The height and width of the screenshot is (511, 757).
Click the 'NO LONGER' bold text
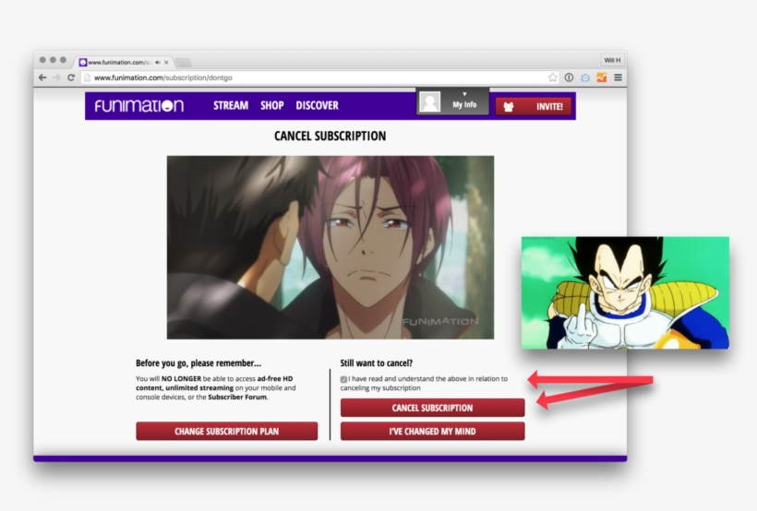point(181,379)
